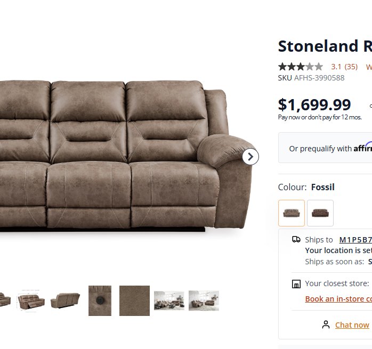Click the closest store building icon

pyautogui.click(x=296, y=284)
